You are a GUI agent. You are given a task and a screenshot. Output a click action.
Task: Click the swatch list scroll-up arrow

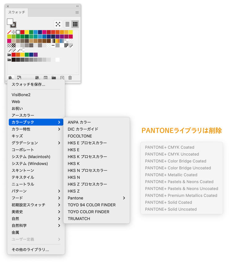coord(77,32)
